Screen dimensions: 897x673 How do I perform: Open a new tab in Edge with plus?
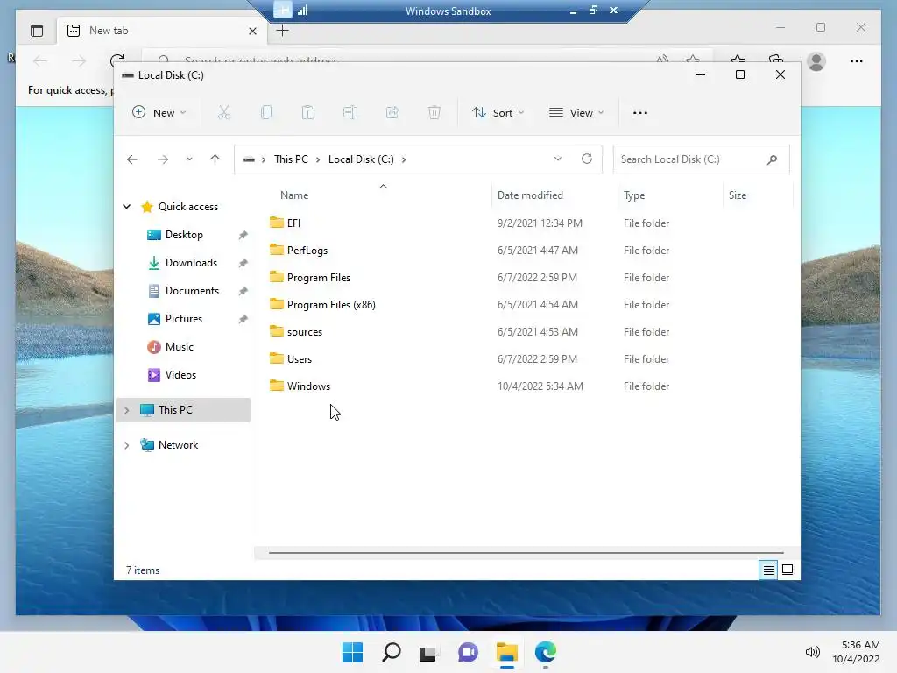click(x=283, y=31)
